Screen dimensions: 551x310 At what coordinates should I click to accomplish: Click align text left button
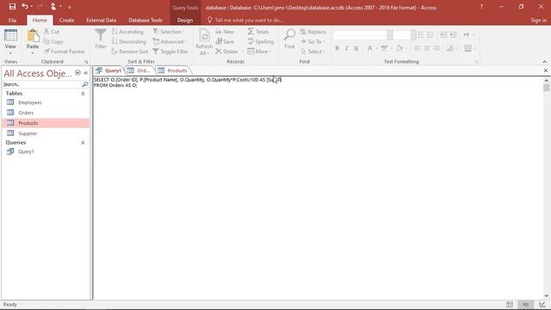417,48
